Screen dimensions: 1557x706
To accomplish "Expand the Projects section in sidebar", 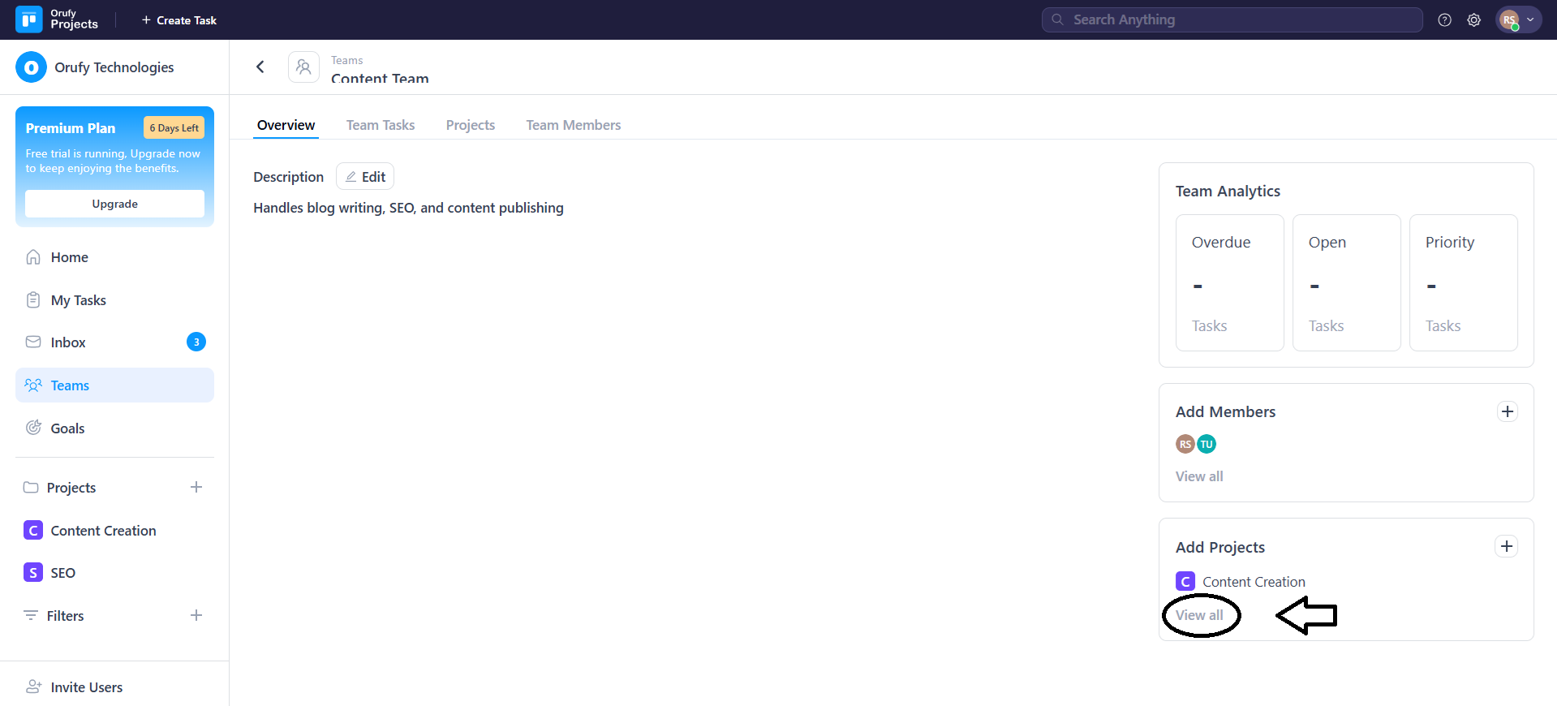I will click(x=71, y=488).
